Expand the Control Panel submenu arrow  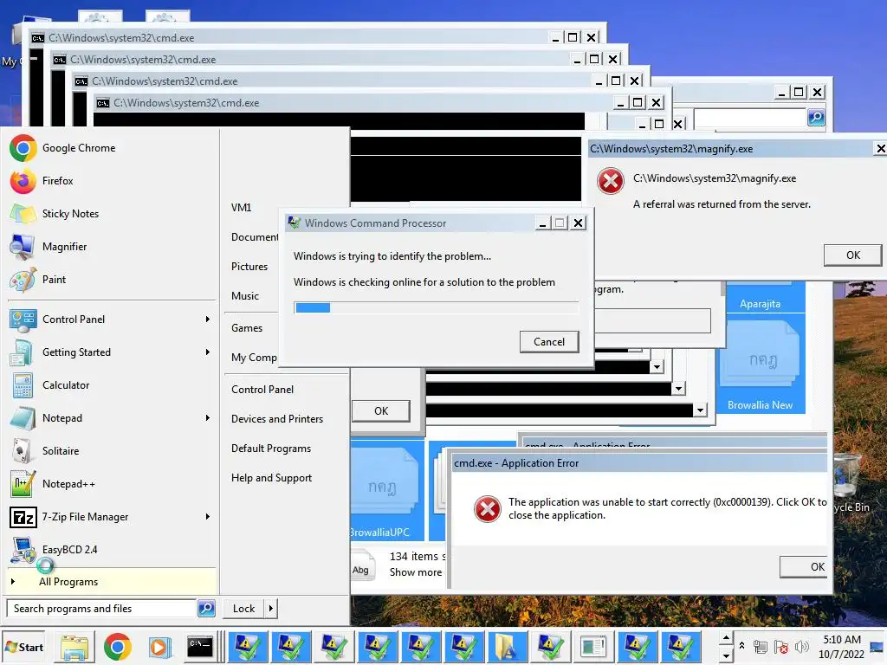click(208, 320)
